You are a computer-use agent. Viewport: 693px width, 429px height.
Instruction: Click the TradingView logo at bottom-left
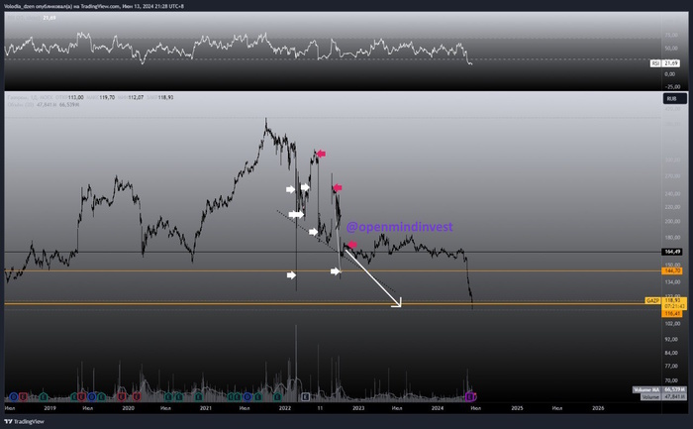point(25,421)
